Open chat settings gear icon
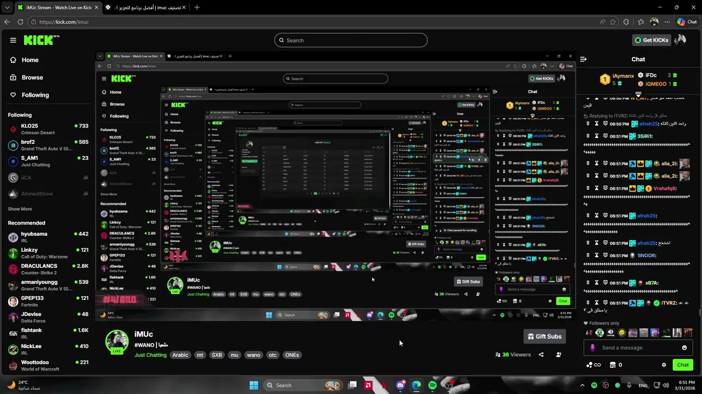This screenshot has height=394, width=702. (664, 365)
